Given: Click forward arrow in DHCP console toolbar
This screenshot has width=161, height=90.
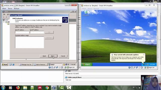Looking at the screenshot, I should [7, 17].
